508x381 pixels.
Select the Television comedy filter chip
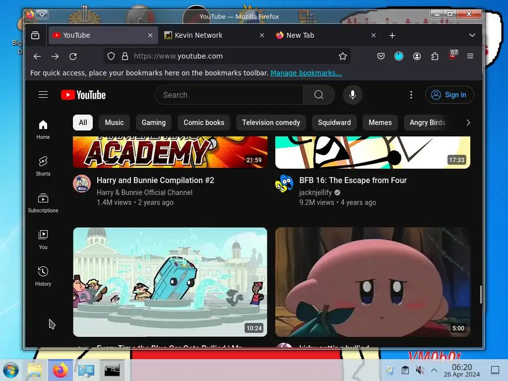[271, 123]
